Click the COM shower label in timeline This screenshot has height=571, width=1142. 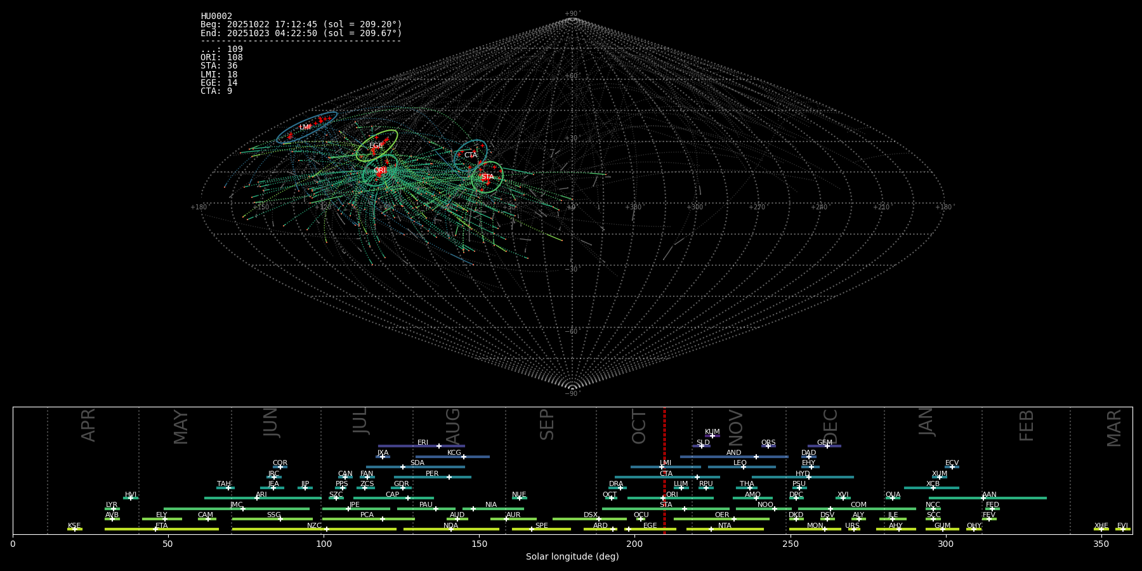[x=859, y=505]
